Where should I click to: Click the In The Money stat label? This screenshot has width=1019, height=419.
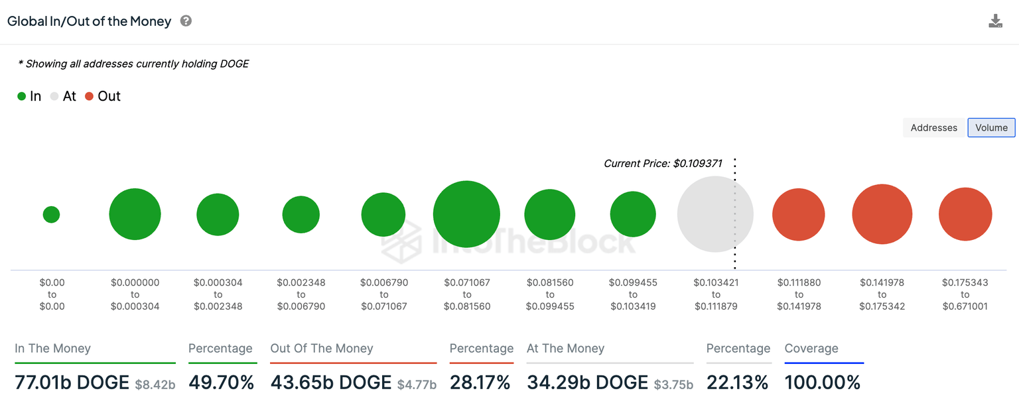(x=52, y=349)
